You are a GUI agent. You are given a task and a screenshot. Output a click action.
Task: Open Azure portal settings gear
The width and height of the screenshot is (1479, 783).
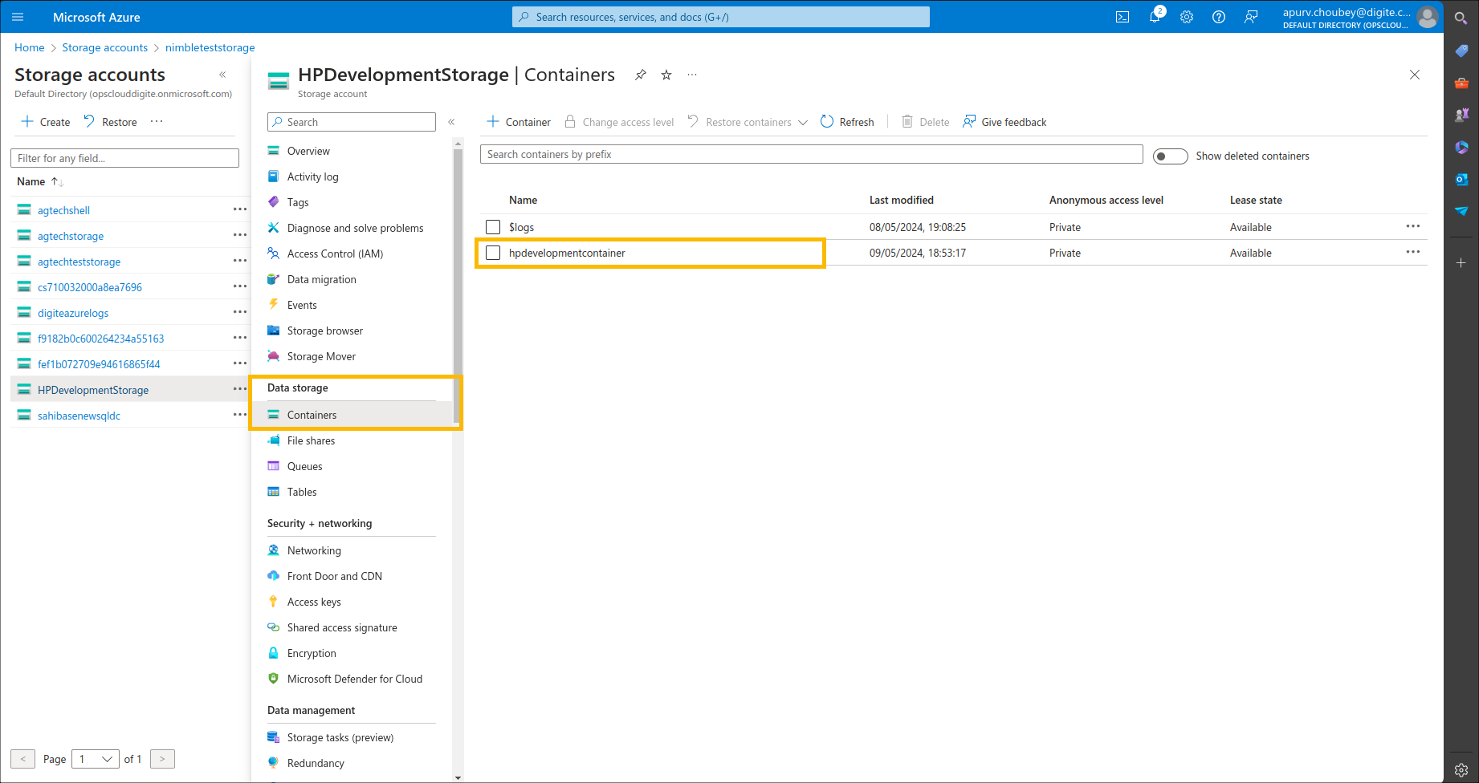coord(1187,16)
